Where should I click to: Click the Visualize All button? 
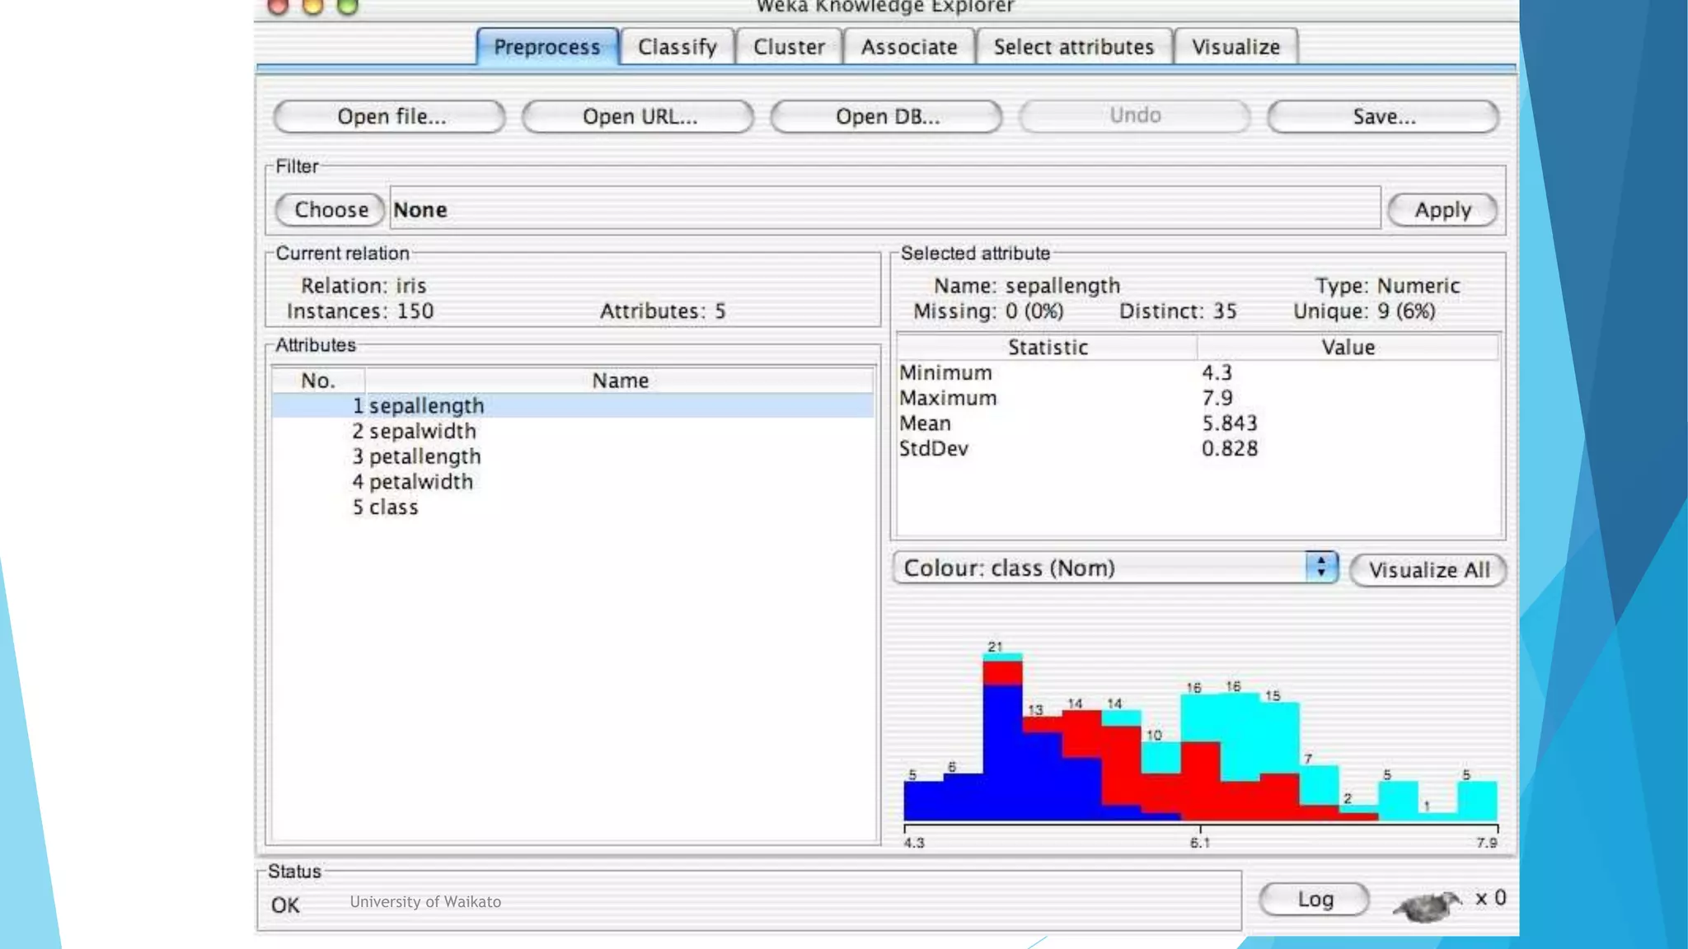1428,570
